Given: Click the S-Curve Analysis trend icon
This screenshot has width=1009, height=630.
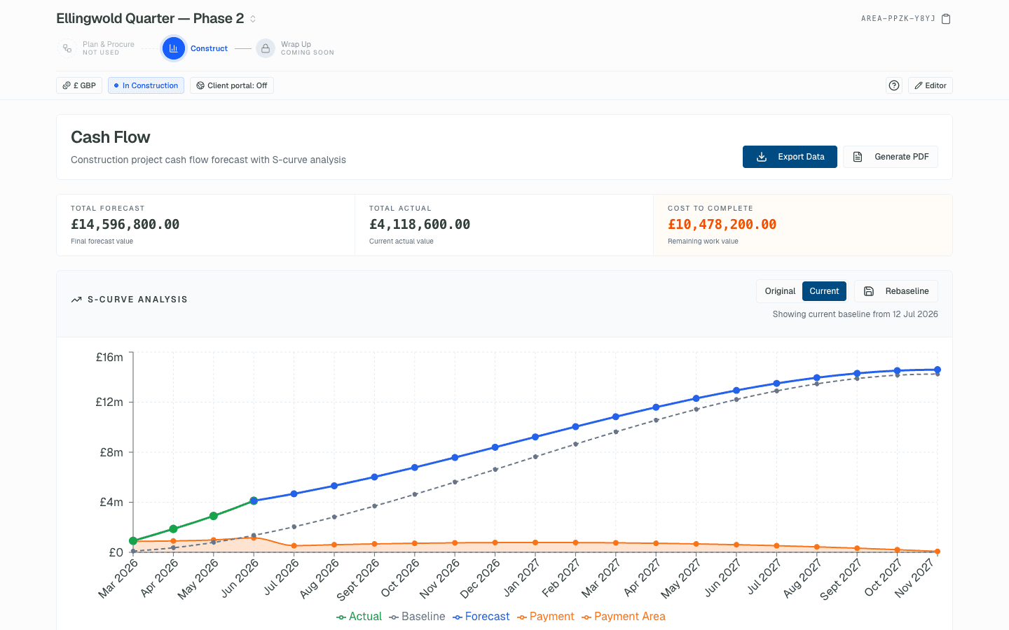Looking at the screenshot, I should (76, 300).
